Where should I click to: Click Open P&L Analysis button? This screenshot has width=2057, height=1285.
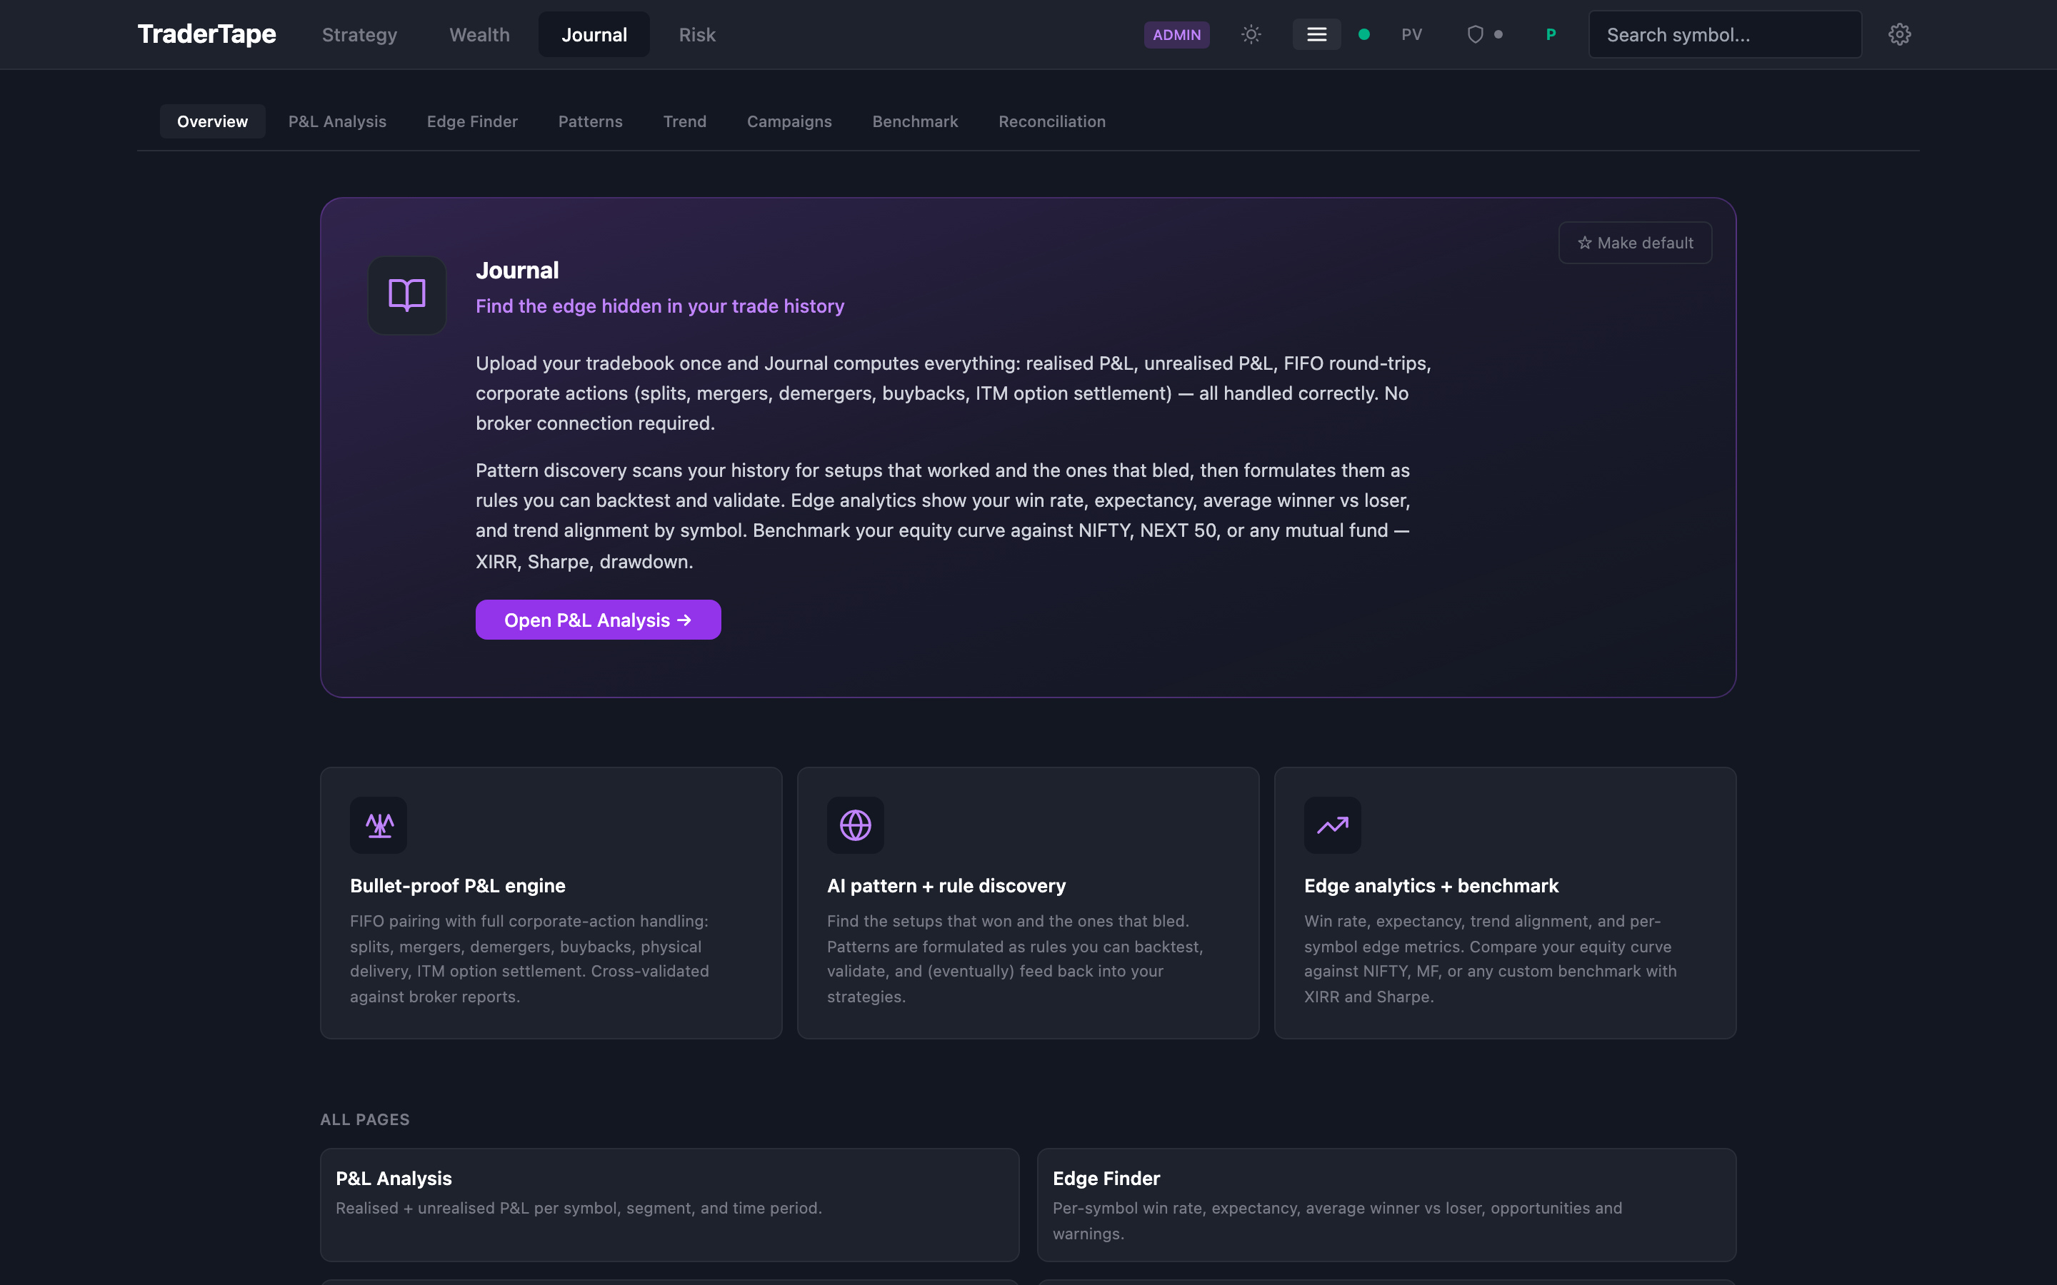pyautogui.click(x=599, y=620)
